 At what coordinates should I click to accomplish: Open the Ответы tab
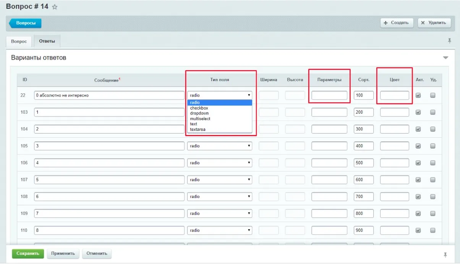[47, 41]
